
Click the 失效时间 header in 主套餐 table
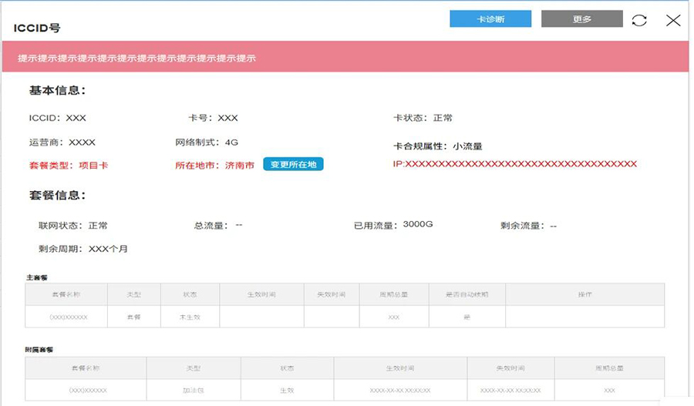(331, 294)
